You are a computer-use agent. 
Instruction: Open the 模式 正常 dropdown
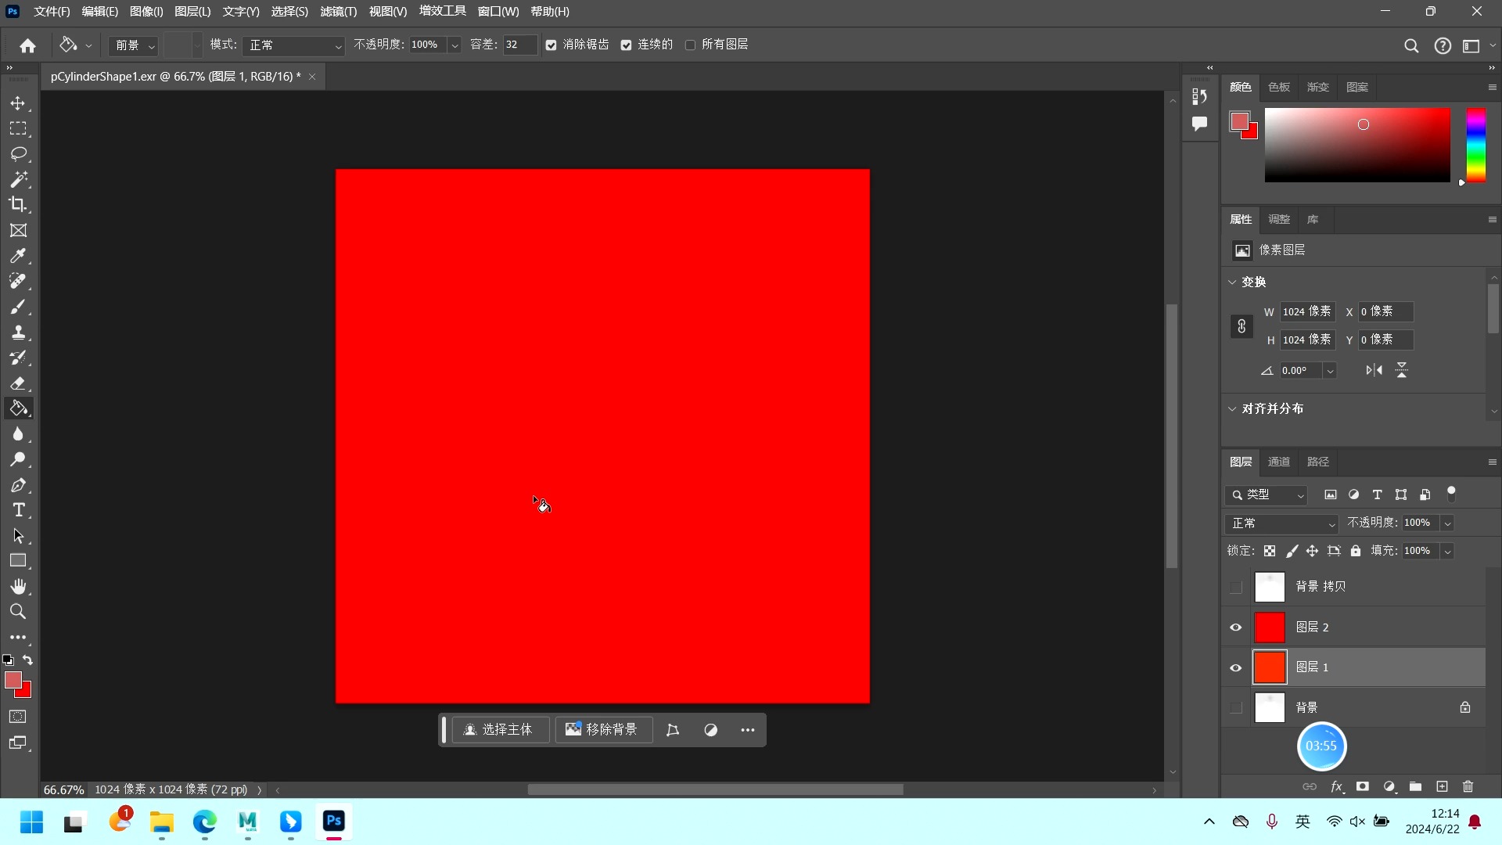(x=293, y=45)
